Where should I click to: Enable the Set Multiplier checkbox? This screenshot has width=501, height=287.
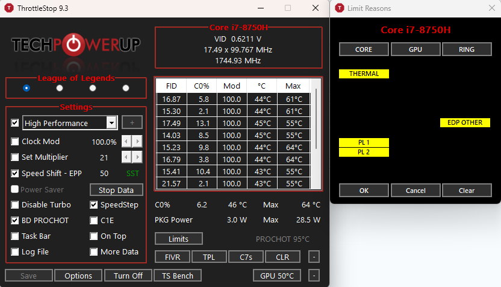14,157
